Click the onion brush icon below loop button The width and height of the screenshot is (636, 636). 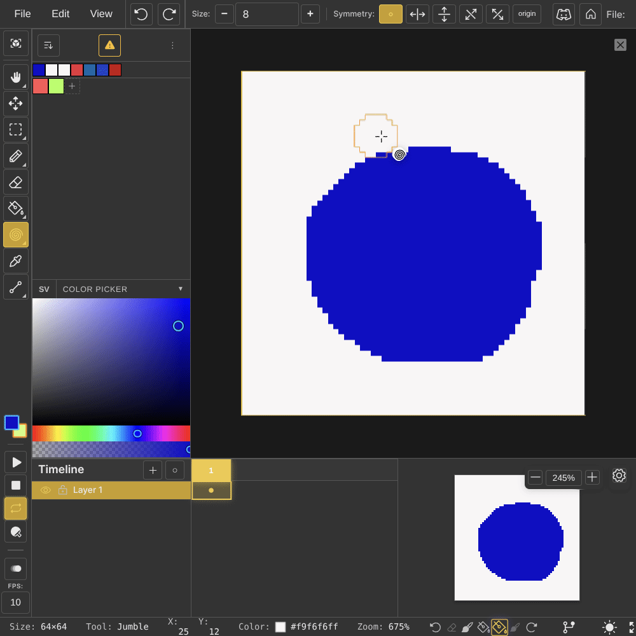(16, 532)
